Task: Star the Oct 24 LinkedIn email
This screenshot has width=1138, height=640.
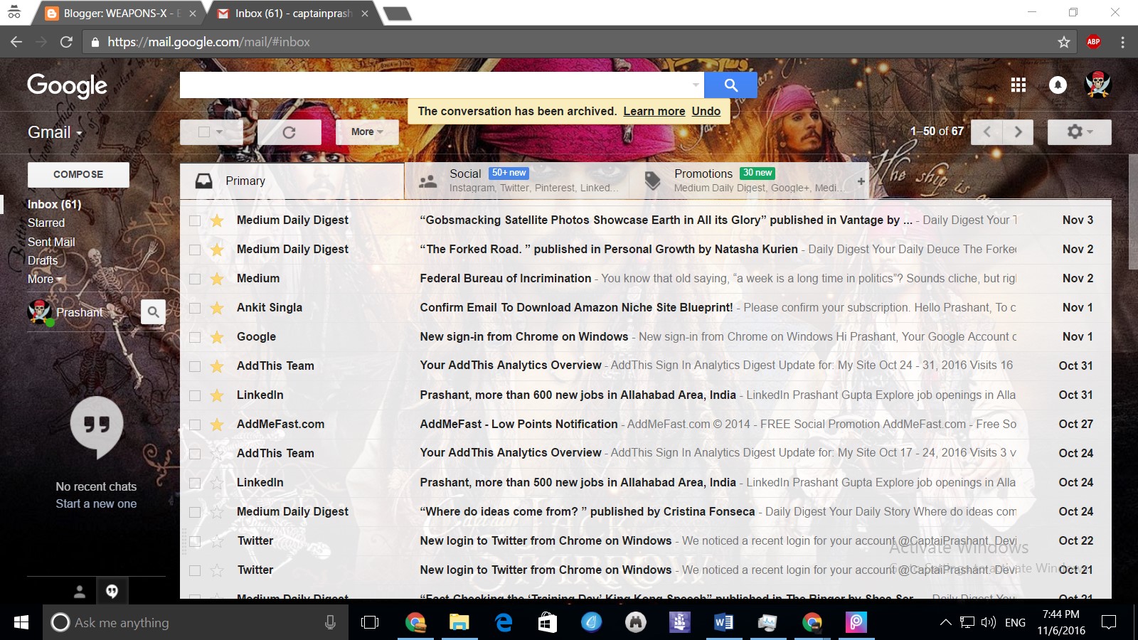Action: point(217,483)
